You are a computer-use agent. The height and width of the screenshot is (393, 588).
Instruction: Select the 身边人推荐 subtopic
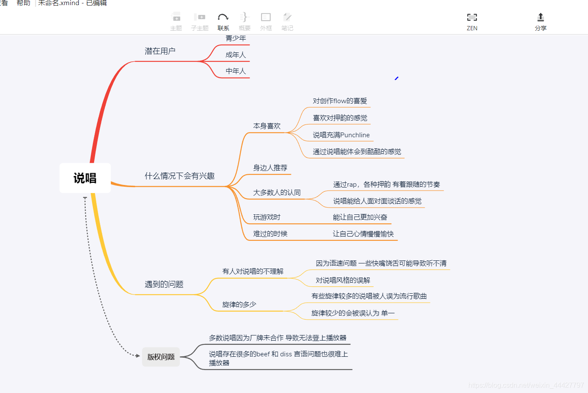click(270, 168)
